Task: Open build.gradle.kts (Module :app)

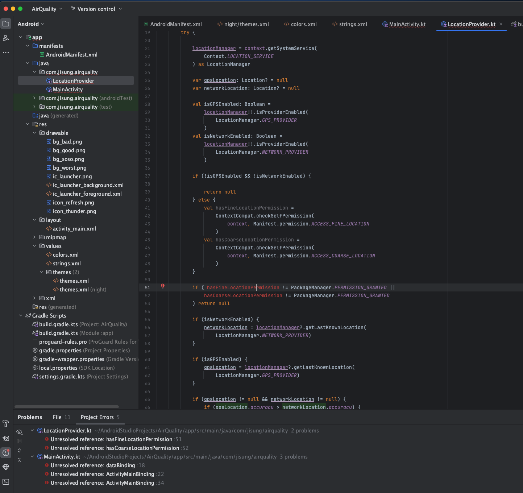Action: (76, 333)
